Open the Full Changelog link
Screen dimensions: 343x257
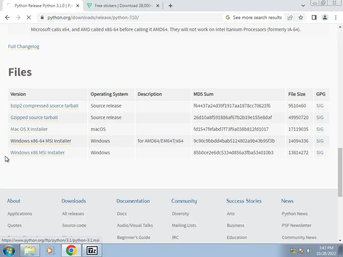[24, 47]
